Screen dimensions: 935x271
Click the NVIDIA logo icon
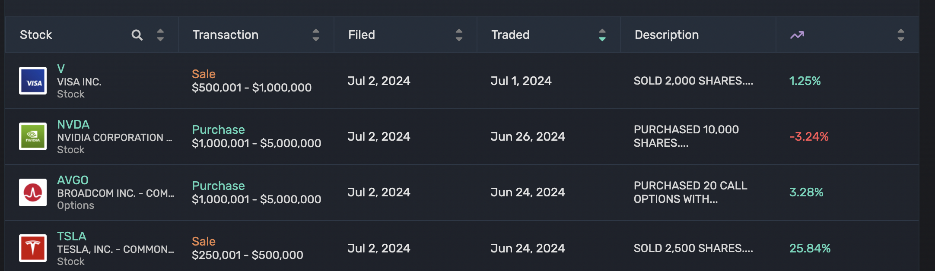point(33,136)
